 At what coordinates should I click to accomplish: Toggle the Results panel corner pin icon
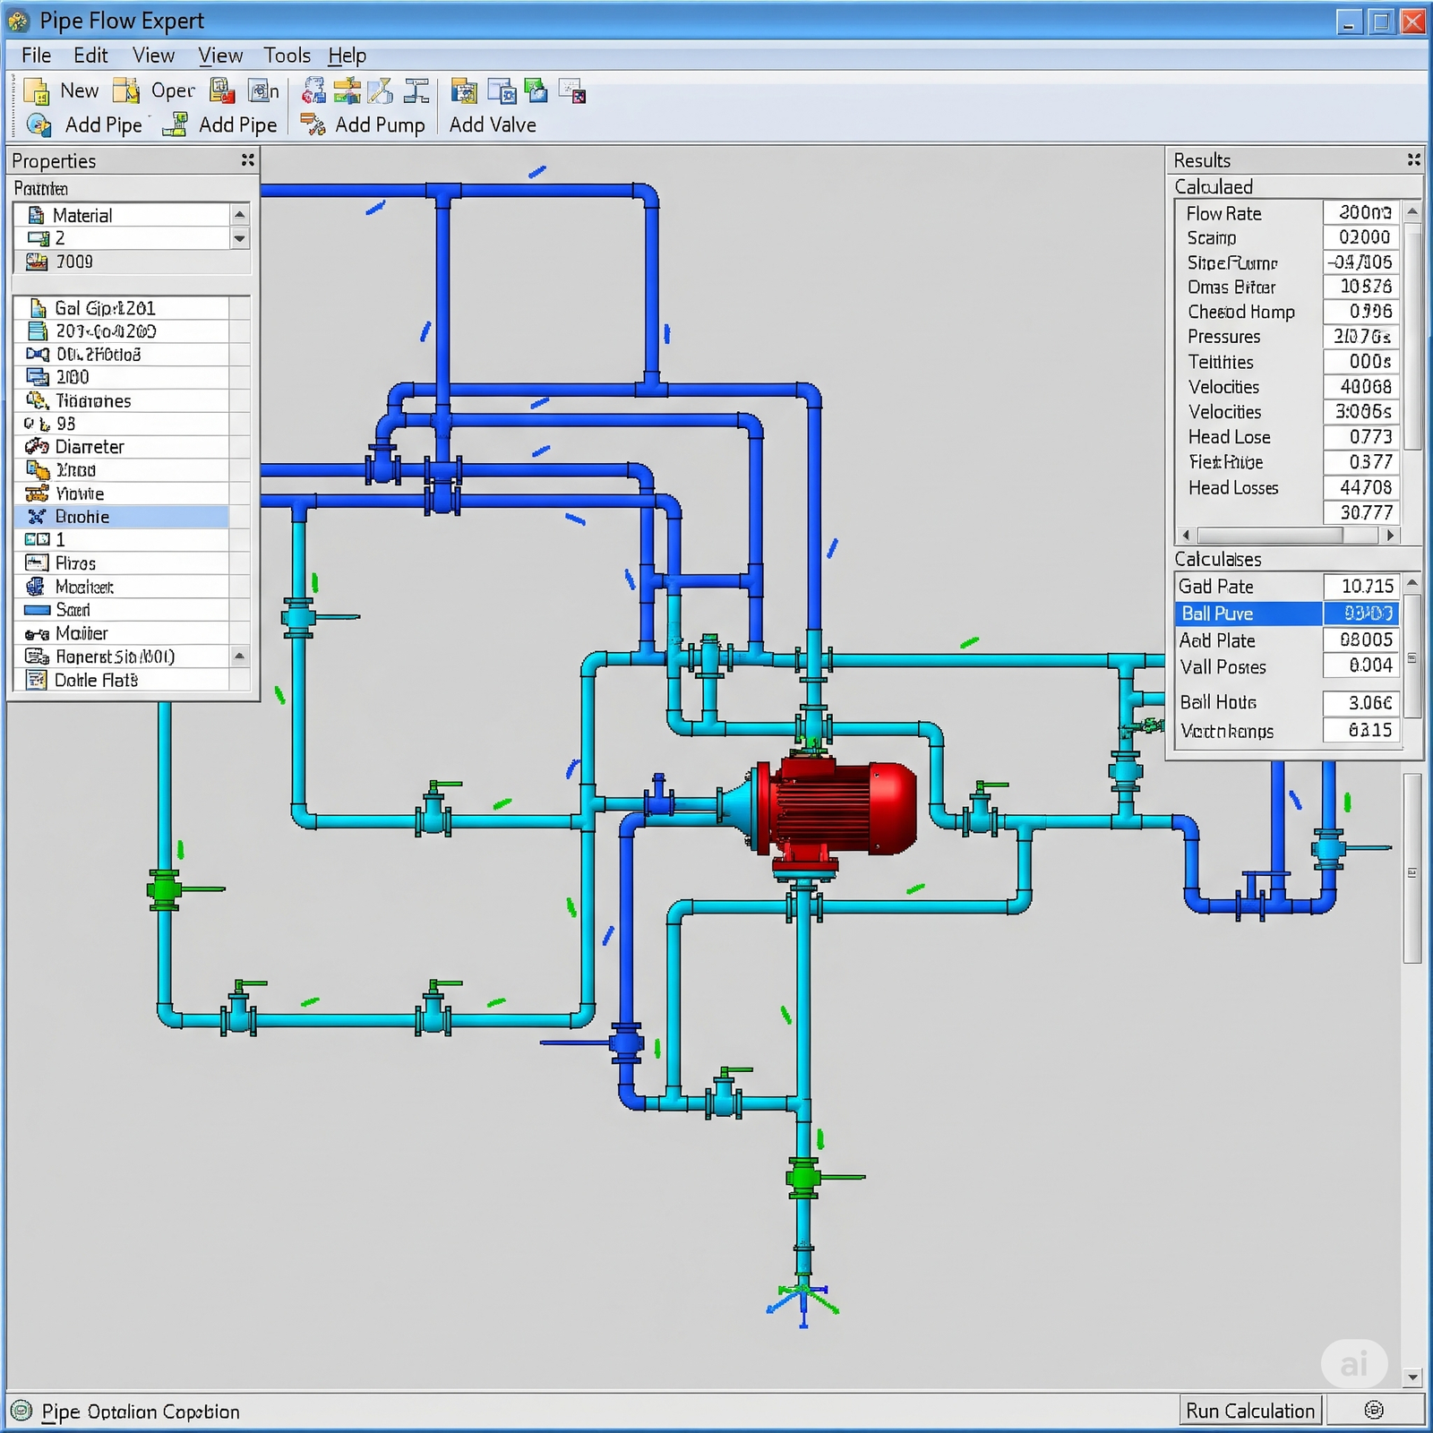click(x=1413, y=160)
